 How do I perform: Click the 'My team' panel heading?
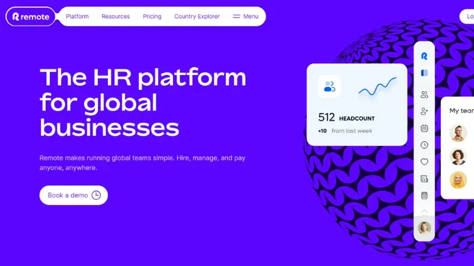pos(462,111)
